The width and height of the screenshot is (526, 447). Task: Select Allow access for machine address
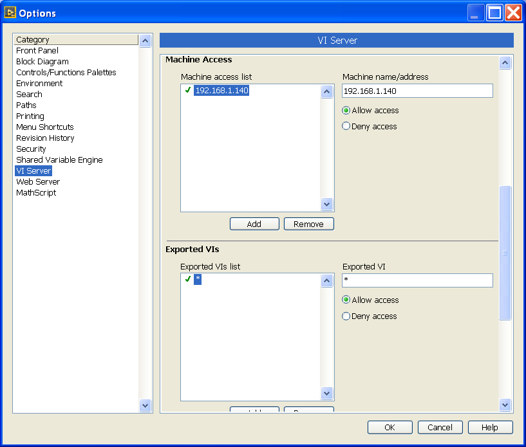coord(346,111)
